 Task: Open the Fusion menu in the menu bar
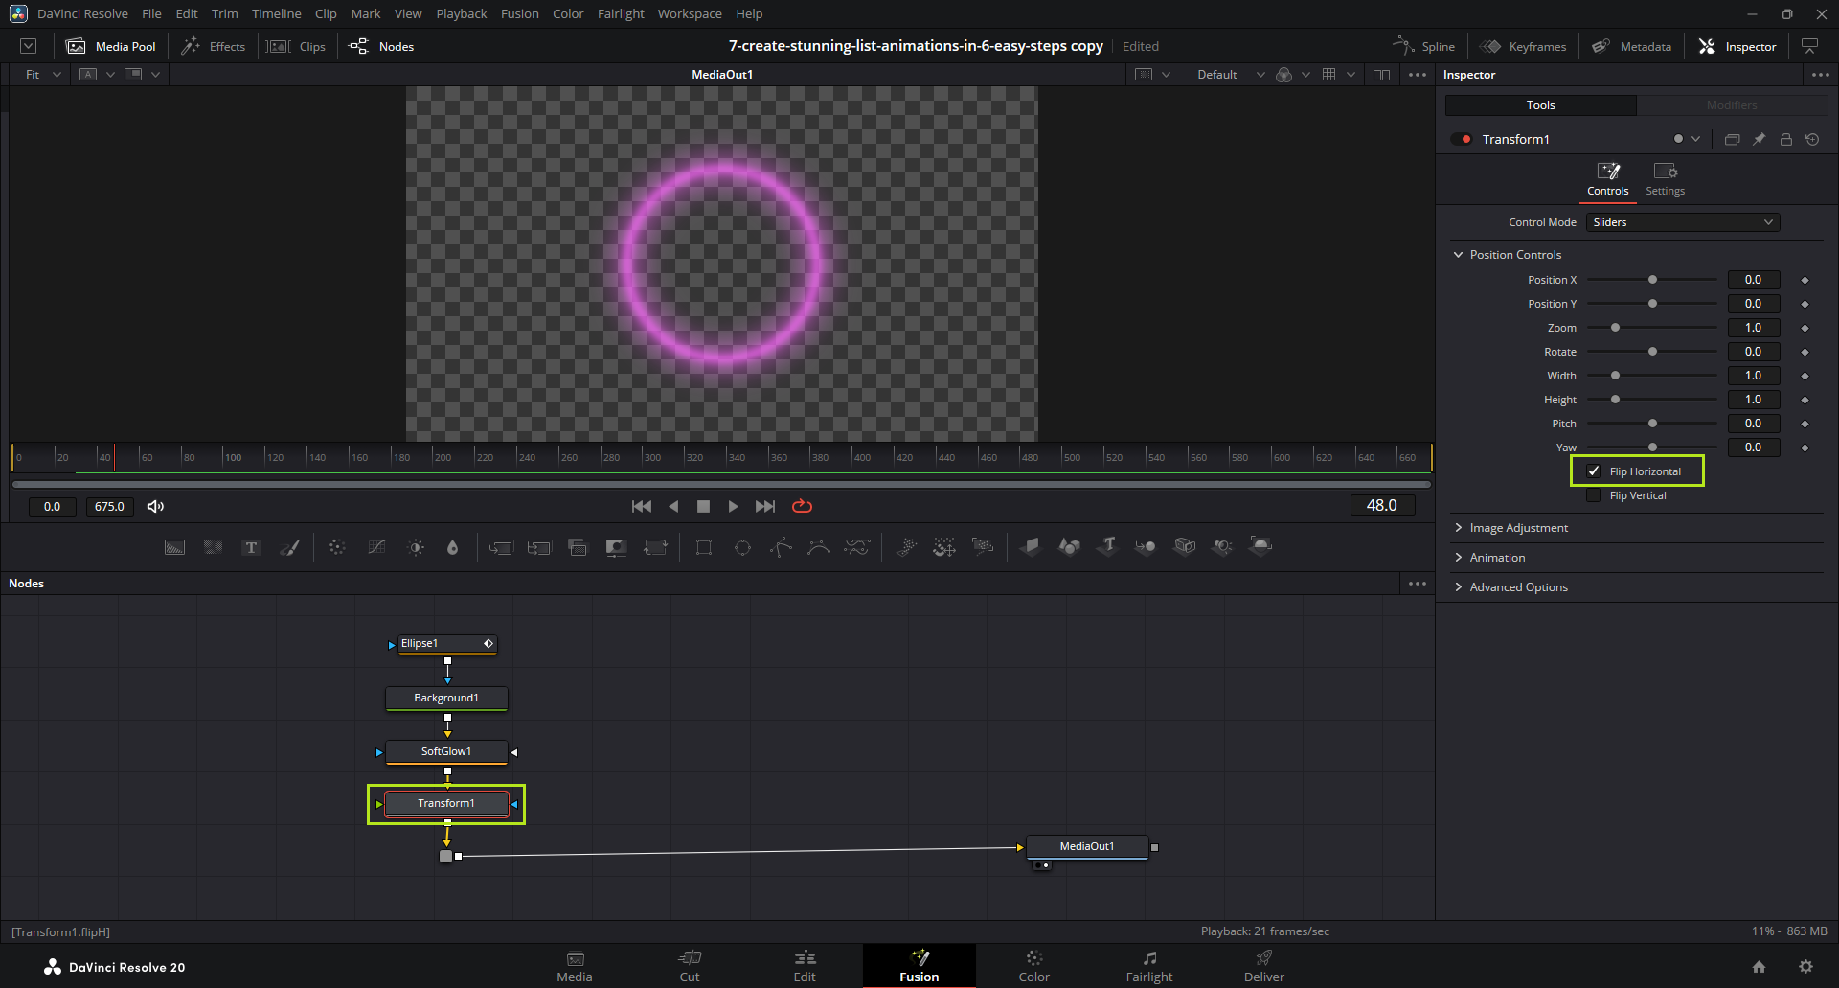519,13
